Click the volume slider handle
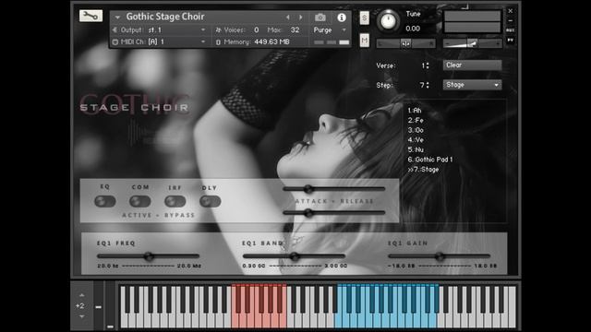591x332 pixels. 473,44
